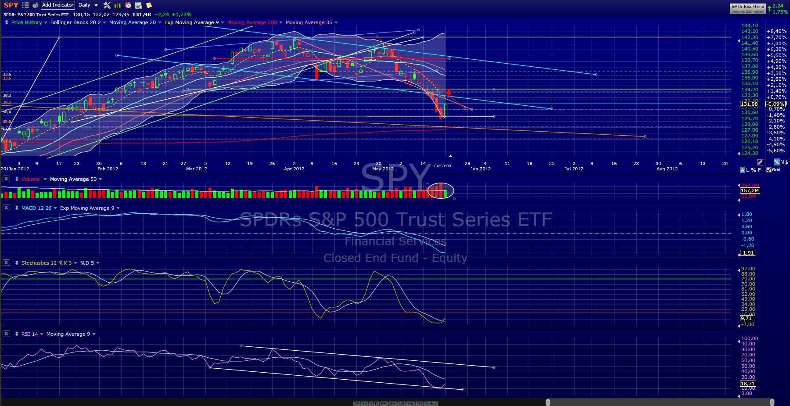Click the RSI value label 18,71
This screenshot has width=790, height=406.
[x=748, y=384]
